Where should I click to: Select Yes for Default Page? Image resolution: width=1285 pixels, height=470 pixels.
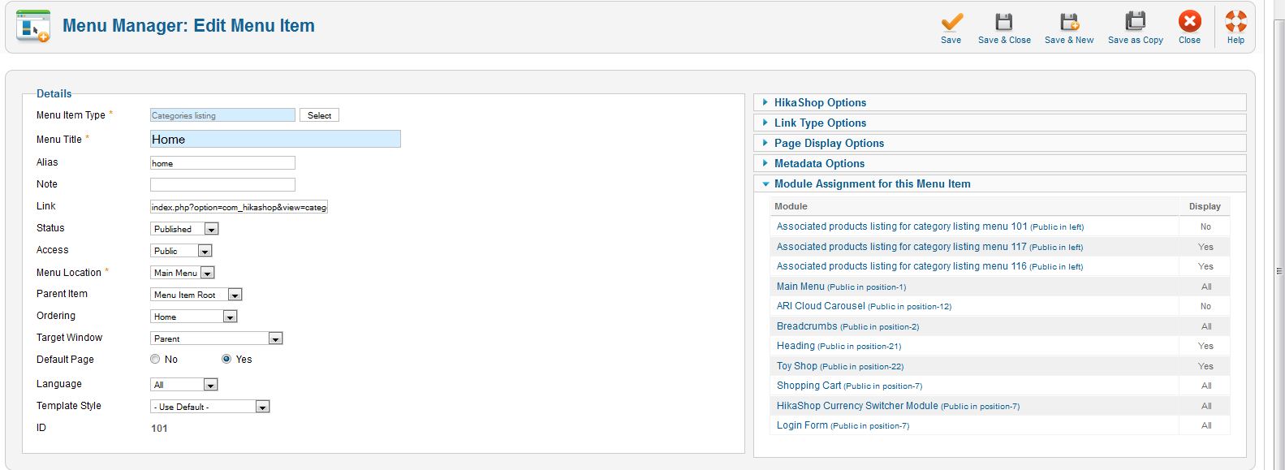pyautogui.click(x=226, y=359)
